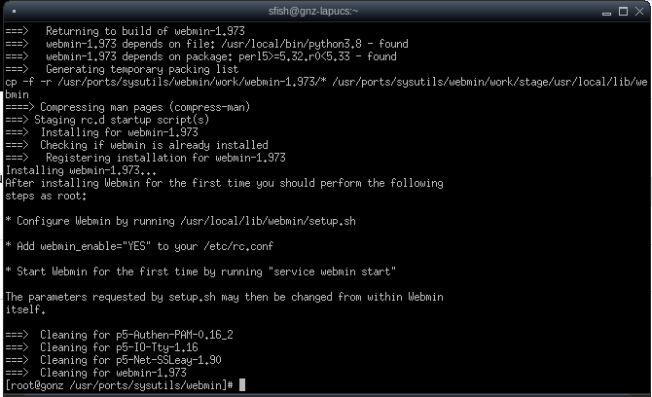652x397 pixels.
Task: Click the Cleaning for p5-Authen-PAM-0.16_2 line
Action: [x=120, y=335]
